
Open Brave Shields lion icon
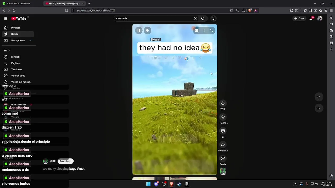[x=250, y=10]
